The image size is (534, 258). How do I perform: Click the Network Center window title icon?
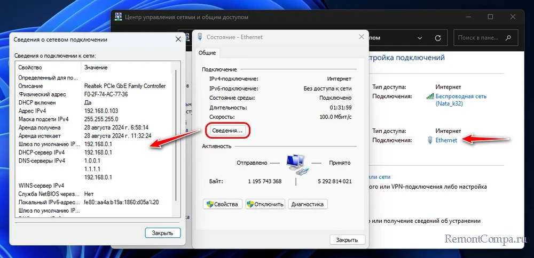pyautogui.click(x=119, y=17)
